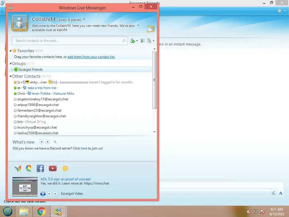The width and height of the screenshot is (289, 217).
Task: Click the here link to join Discord
Action: click(x=84, y=148)
